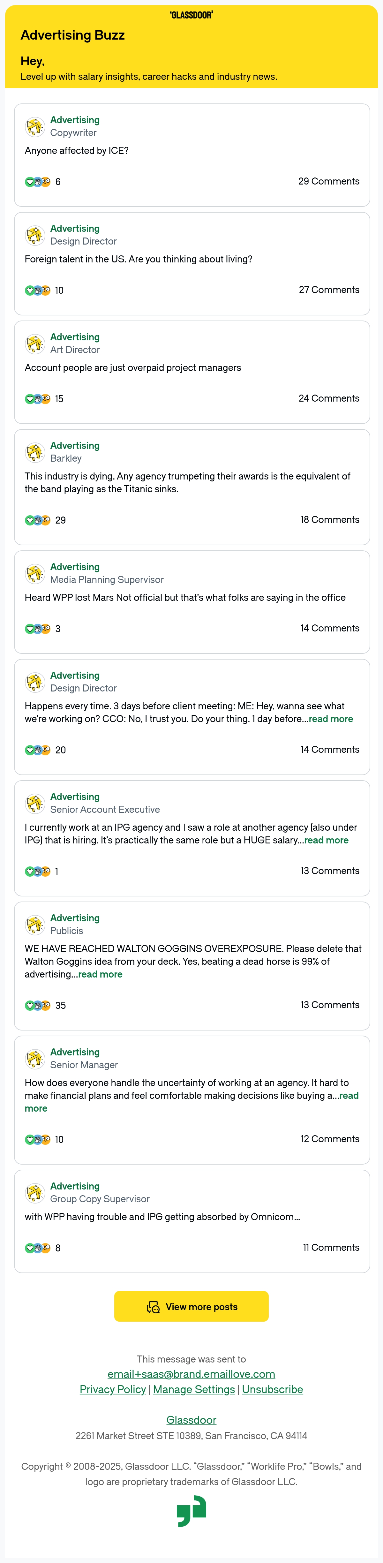
Task: Click reaction emojis on the Walton Goggins post
Action: pyautogui.click(x=38, y=1005)
